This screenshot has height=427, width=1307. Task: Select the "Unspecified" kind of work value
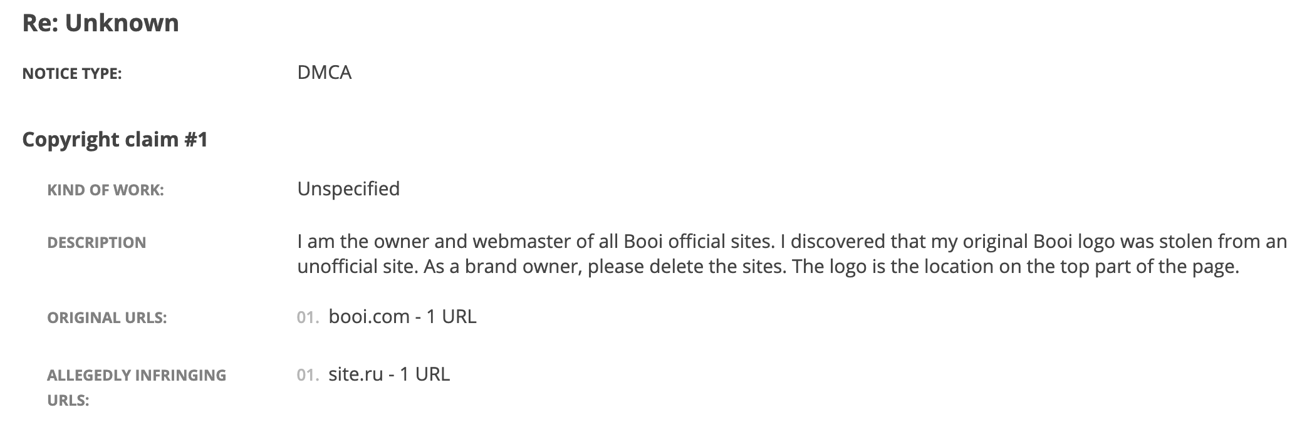click(x=348, y=188)
